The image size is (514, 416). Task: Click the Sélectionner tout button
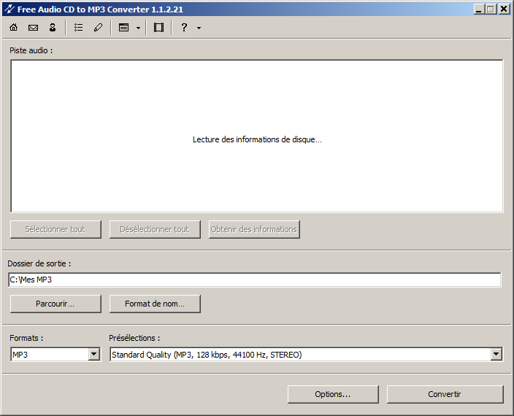(x=55, y=229)
